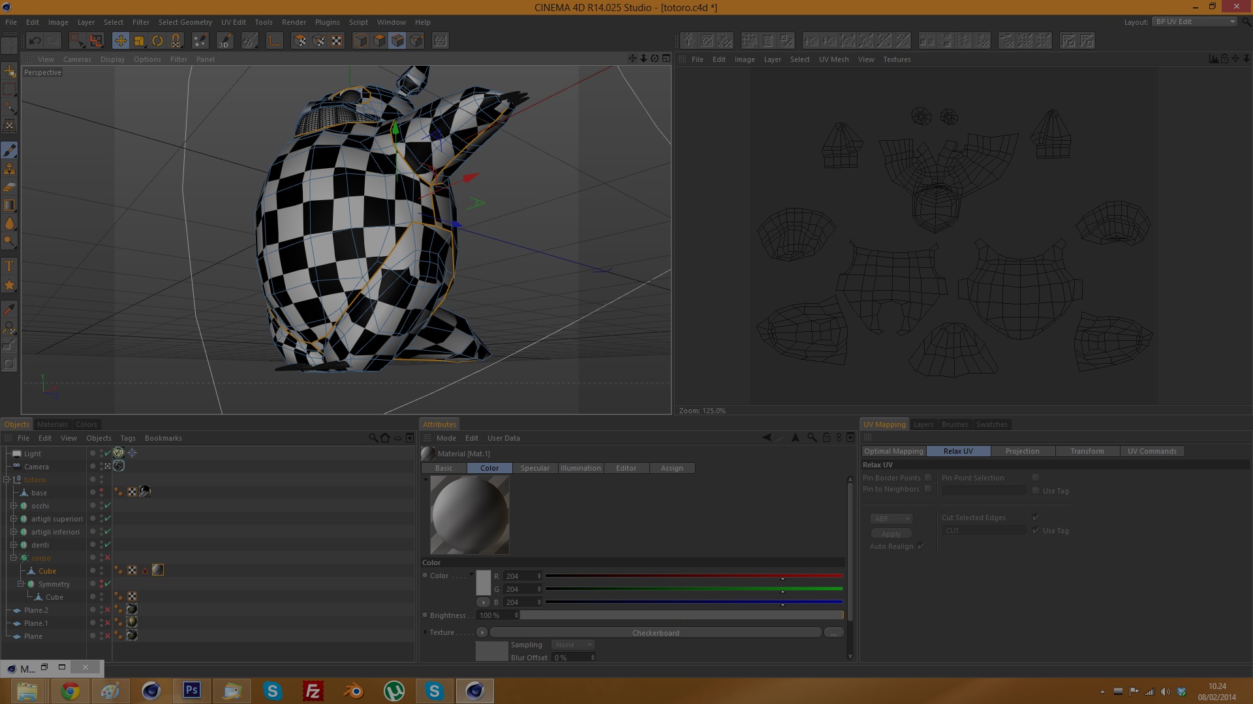Toggle Cut Selected Edges checkbox
The width and height of the screenshot is (1253, 704).
point(1036,518)
